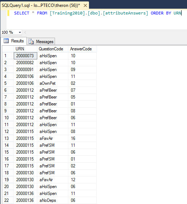The width and height of the screenshot is (187, 204).
Task: Select row header number 1
Action: click(8, 56)
